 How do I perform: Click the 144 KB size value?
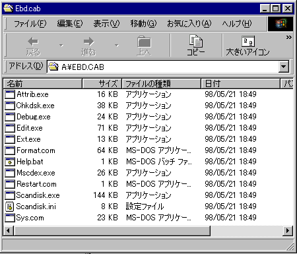point(106,195)
